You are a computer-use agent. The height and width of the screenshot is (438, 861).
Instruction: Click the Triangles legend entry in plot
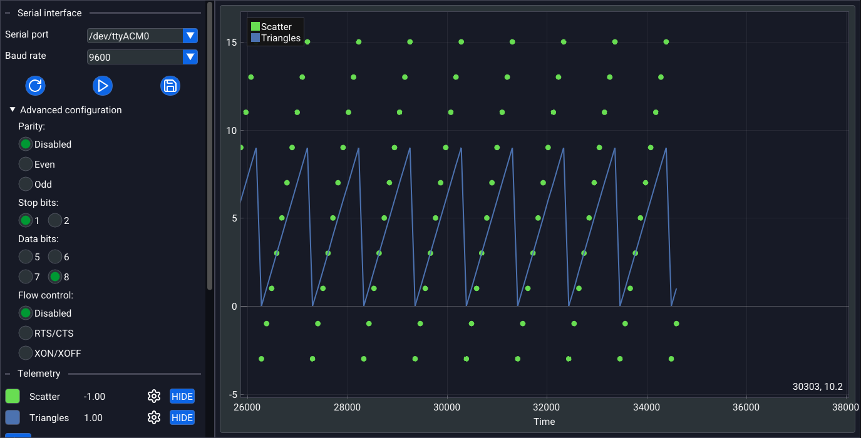276,38
